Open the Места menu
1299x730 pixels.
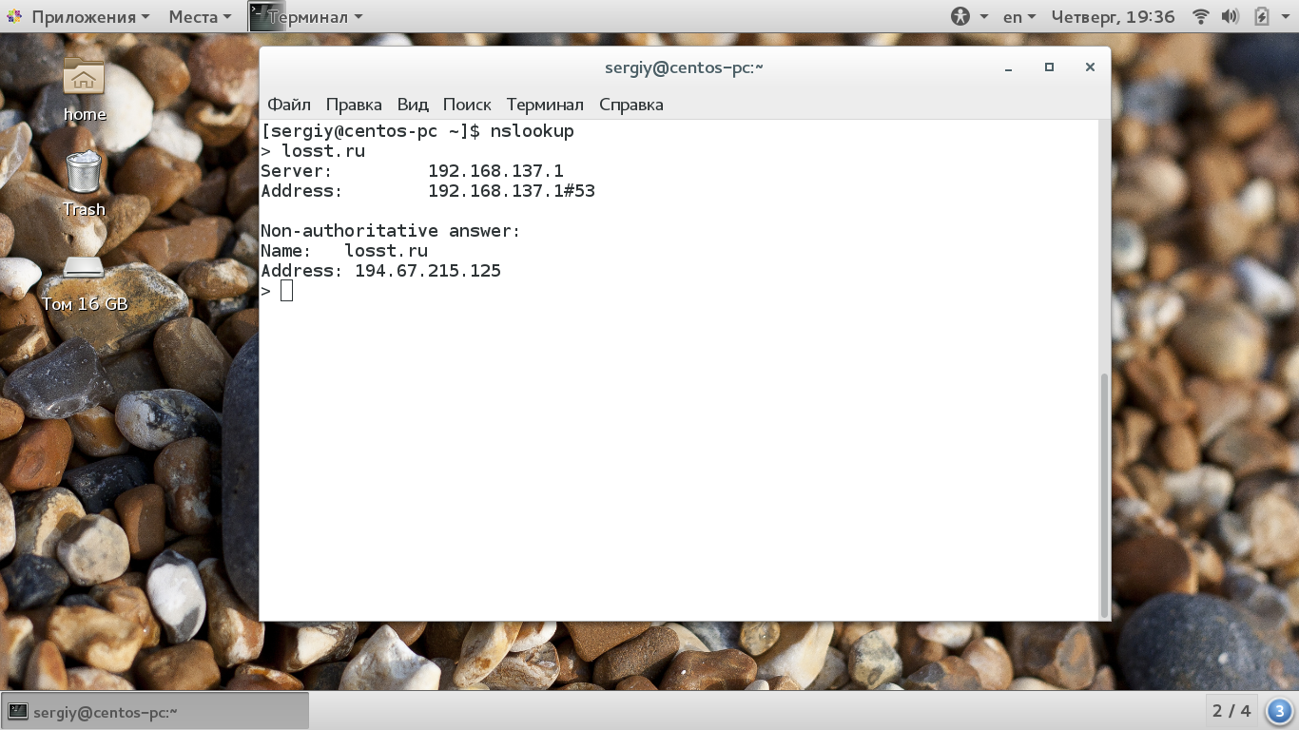coord(200,16)
